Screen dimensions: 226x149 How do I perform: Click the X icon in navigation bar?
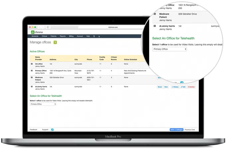(x=99, y=37)
